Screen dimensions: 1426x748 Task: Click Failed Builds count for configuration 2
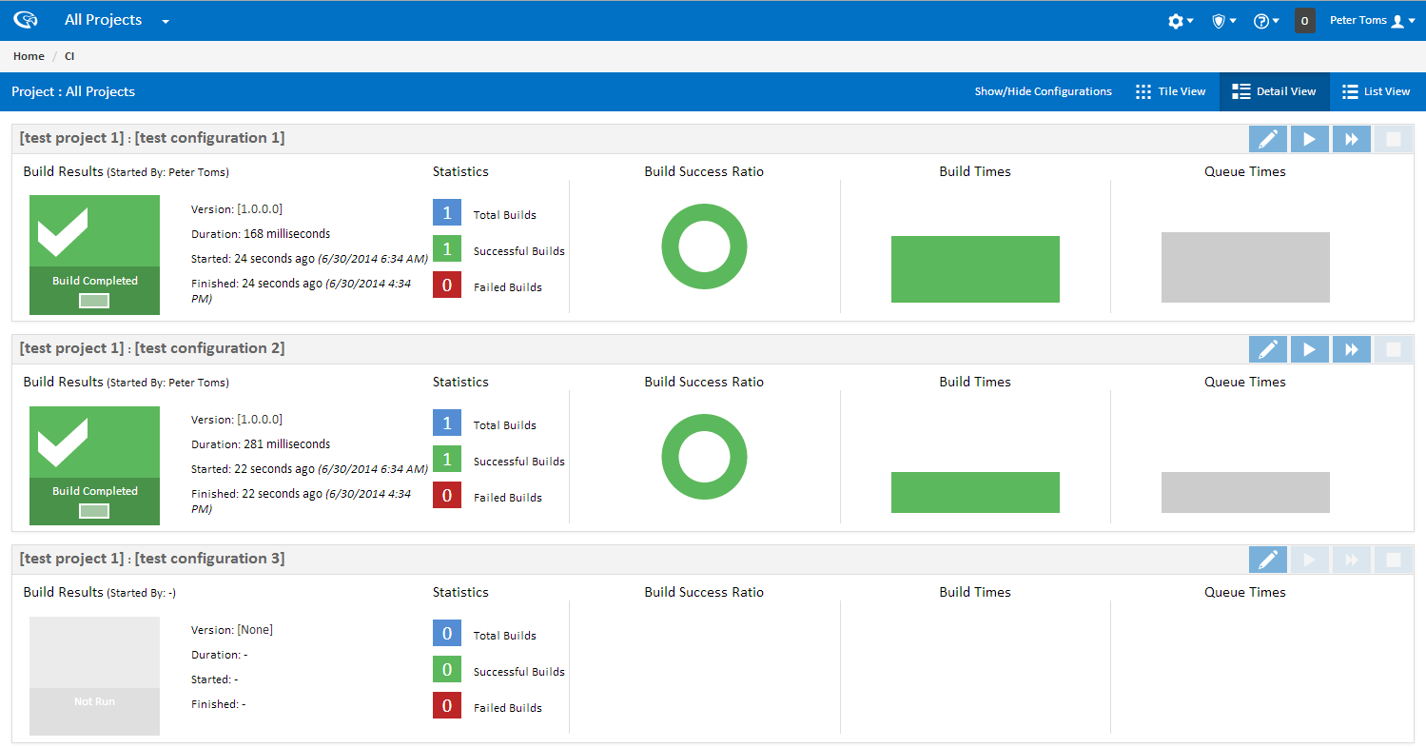click(x=447, y=495)
